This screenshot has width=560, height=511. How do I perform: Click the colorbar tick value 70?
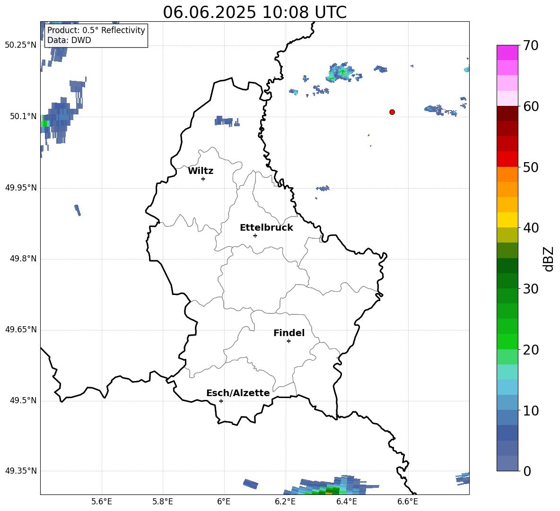(x=531, y=45)
